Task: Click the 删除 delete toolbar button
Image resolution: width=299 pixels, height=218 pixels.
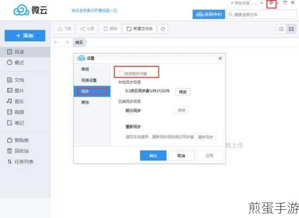Action: (110, 29)
